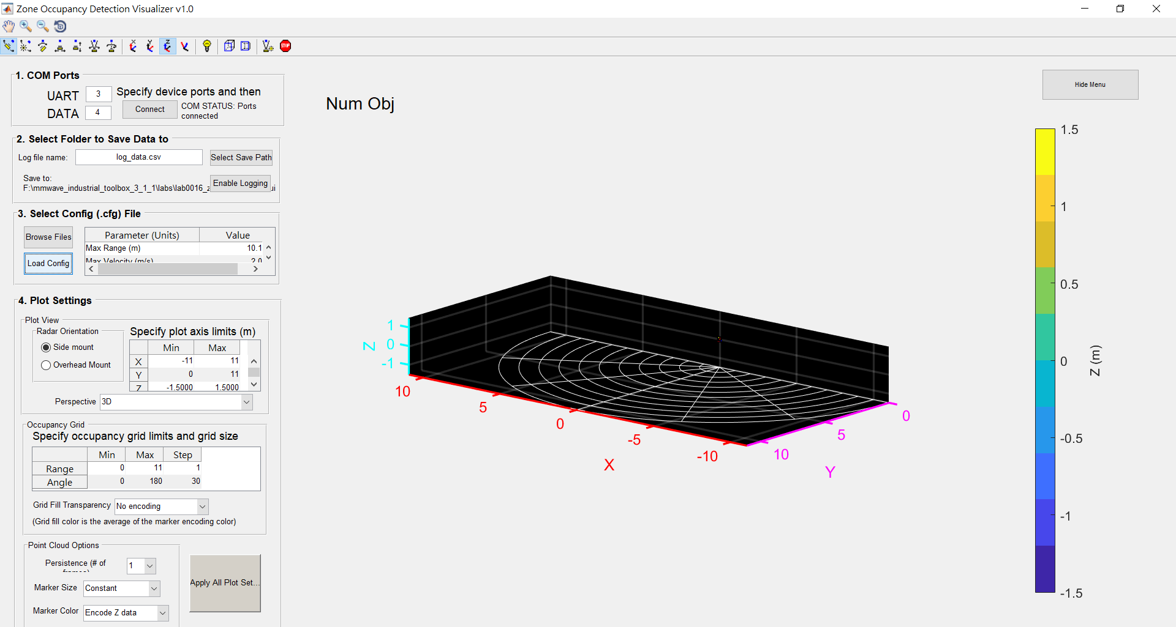Click the Connect button
1176x627 pixels.
click(150, 109)
